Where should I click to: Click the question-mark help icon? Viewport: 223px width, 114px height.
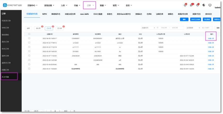pos(197,5)
